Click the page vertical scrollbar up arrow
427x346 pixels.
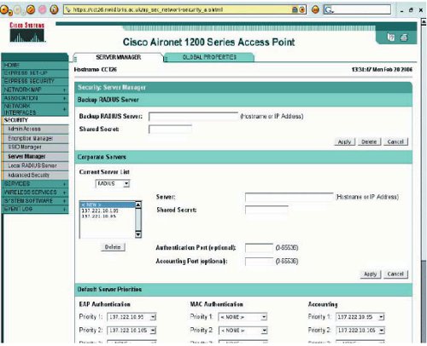click(x=424, y=22)
